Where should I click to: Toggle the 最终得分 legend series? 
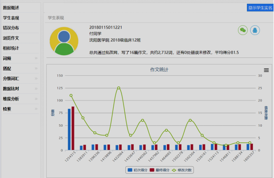pyautogui.click(x=159, y=170)
